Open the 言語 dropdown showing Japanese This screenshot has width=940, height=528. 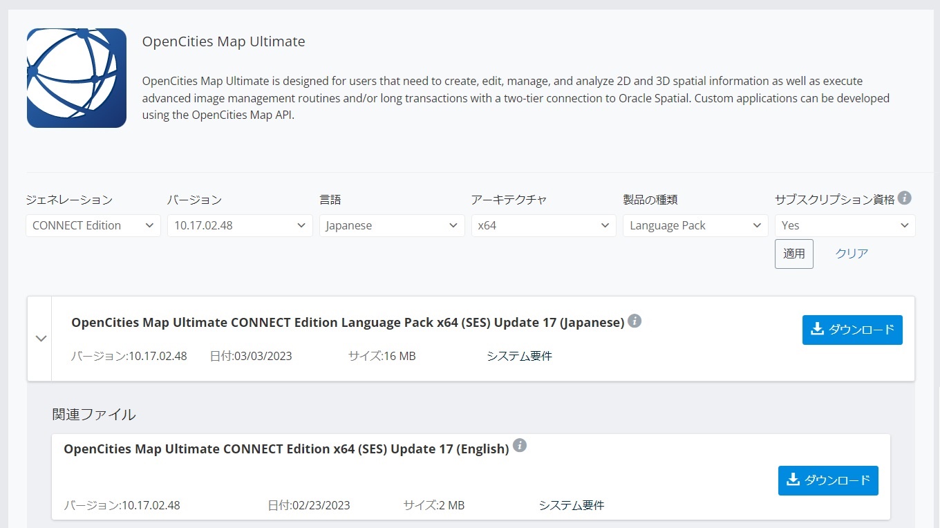pyautogui.click(x=392, y=225)
